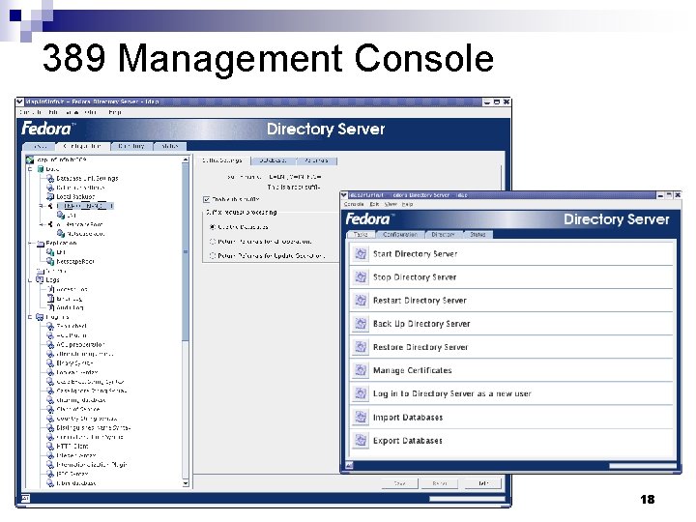
Task: Open the View menu in the front window
Action: [x=391, y=204]
